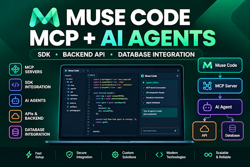
Task: Click the AI Agent box in the diagram
Action: tap(220, 107)
